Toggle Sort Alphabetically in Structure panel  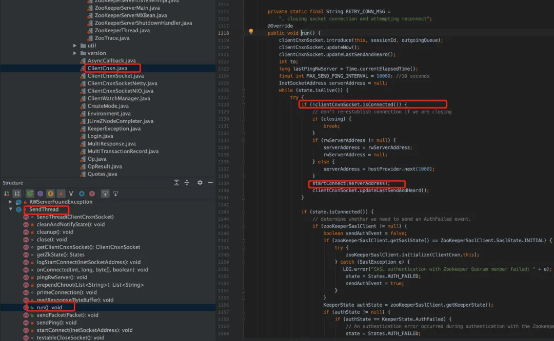pos(16,194)
